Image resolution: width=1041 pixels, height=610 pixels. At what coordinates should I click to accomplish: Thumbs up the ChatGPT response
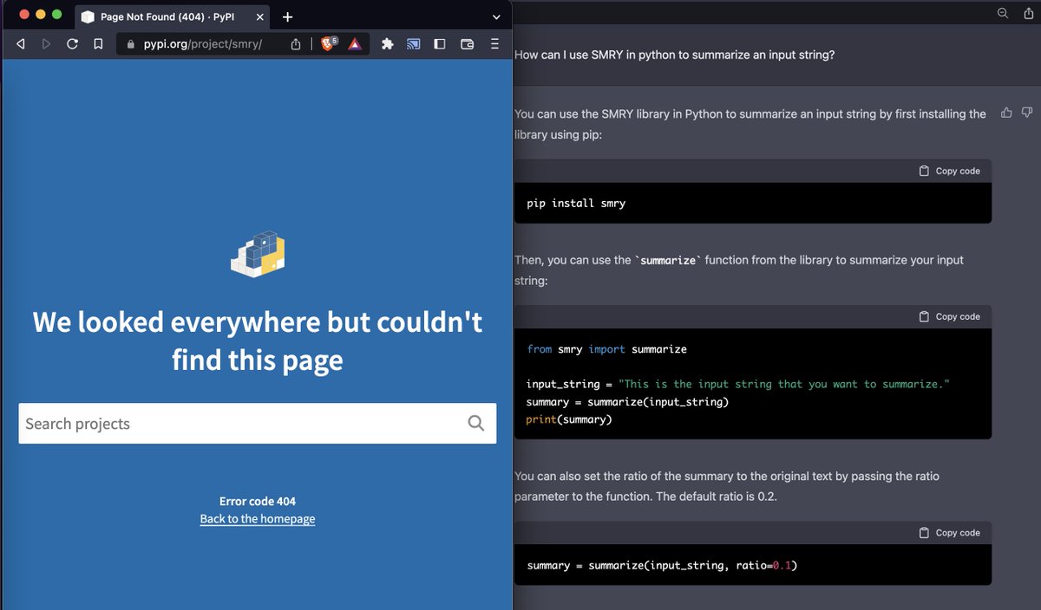(1006, 113)
